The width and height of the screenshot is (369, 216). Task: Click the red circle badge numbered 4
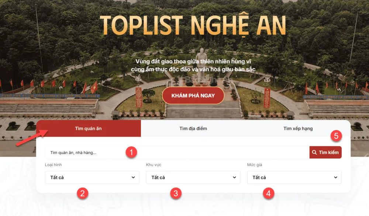(x=268, y=193)
